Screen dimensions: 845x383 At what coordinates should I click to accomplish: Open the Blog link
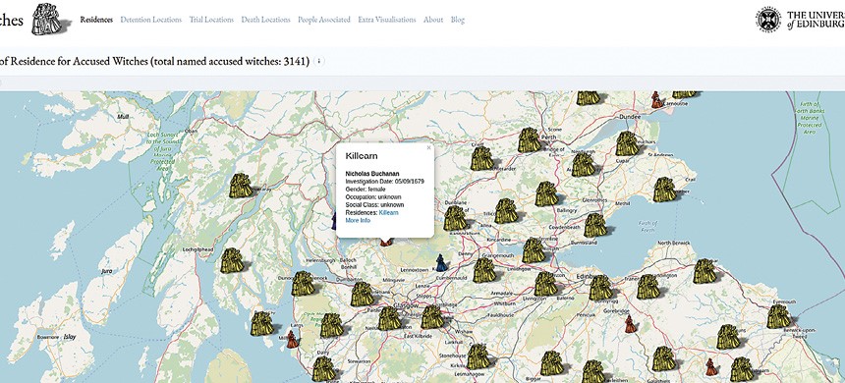458,20
